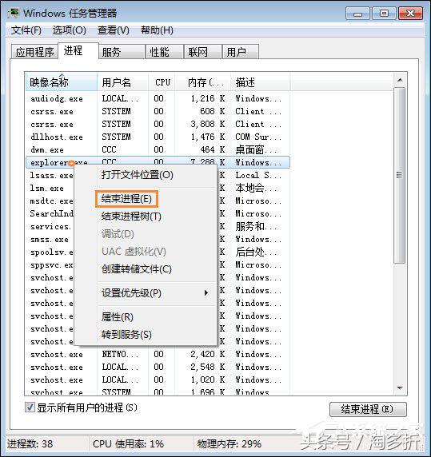Sort by 用户名 column header
Screen dimensions: 431x457
[x=123, y=82]
